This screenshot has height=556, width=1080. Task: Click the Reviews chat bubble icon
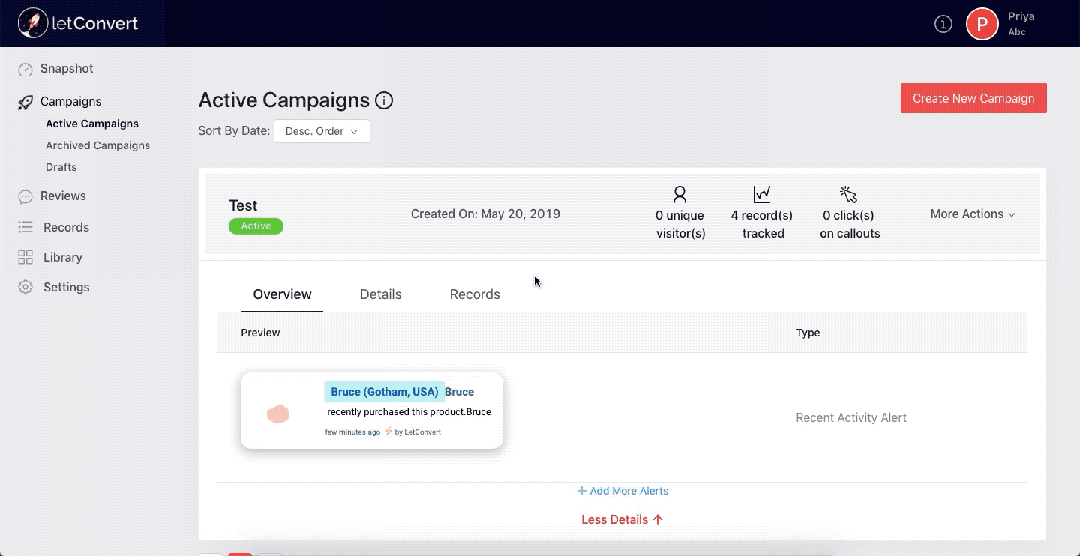point(25,196)
